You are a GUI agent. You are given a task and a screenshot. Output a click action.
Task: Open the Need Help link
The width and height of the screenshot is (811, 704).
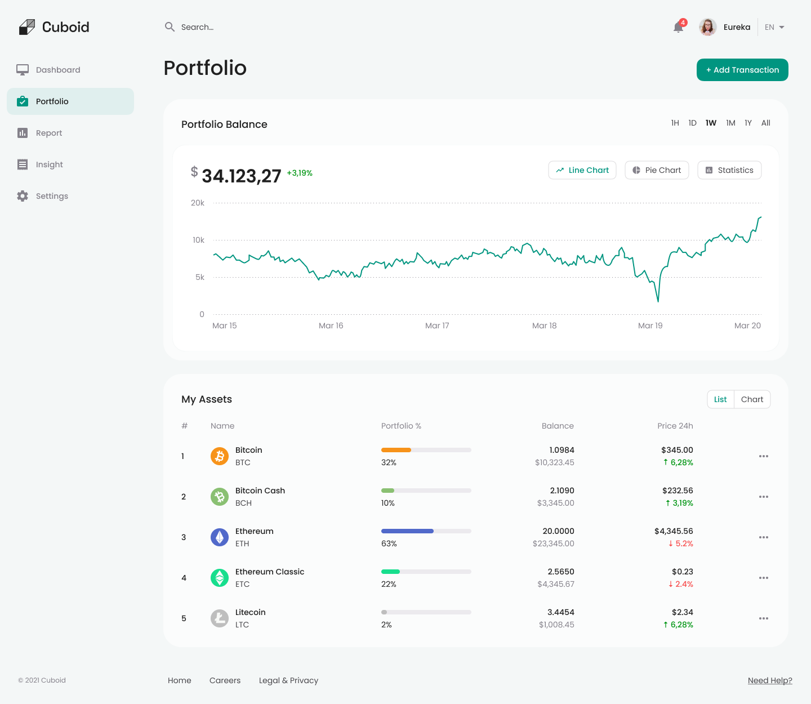click(x=770, y=680)
